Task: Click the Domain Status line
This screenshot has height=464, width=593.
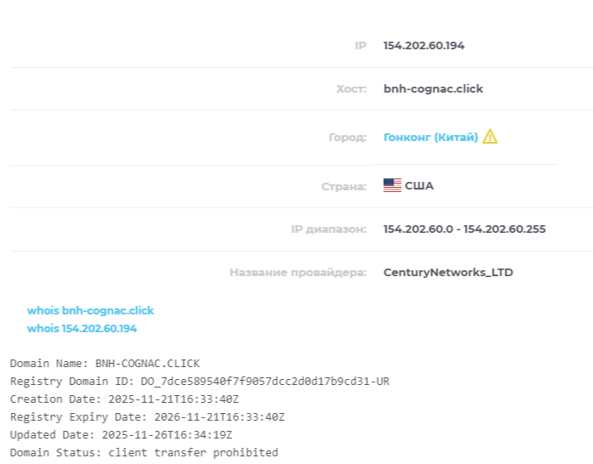Action: (x=144, y=452)
